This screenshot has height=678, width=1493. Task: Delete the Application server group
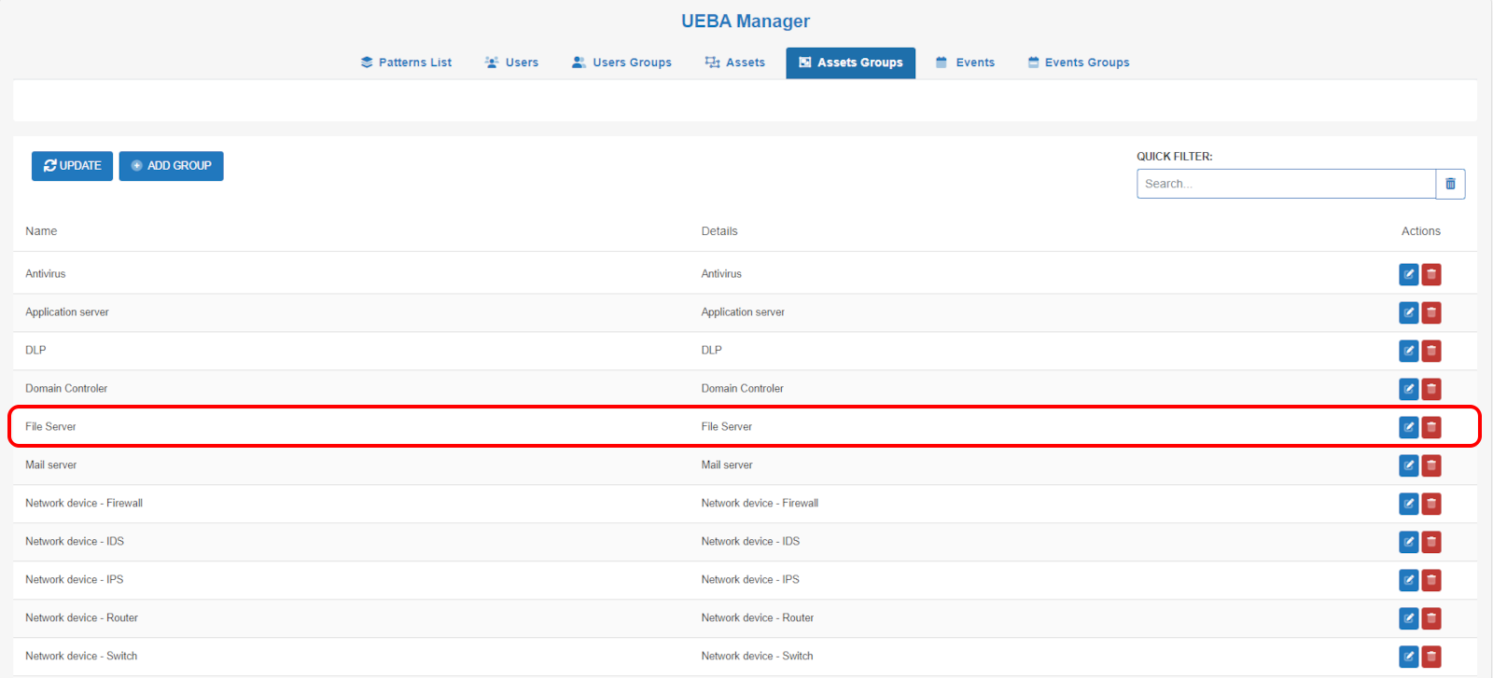click(x=1431, y=312)
